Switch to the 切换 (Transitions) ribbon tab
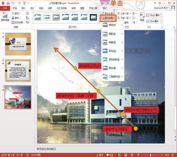177x157 pixels. (41, 8)
